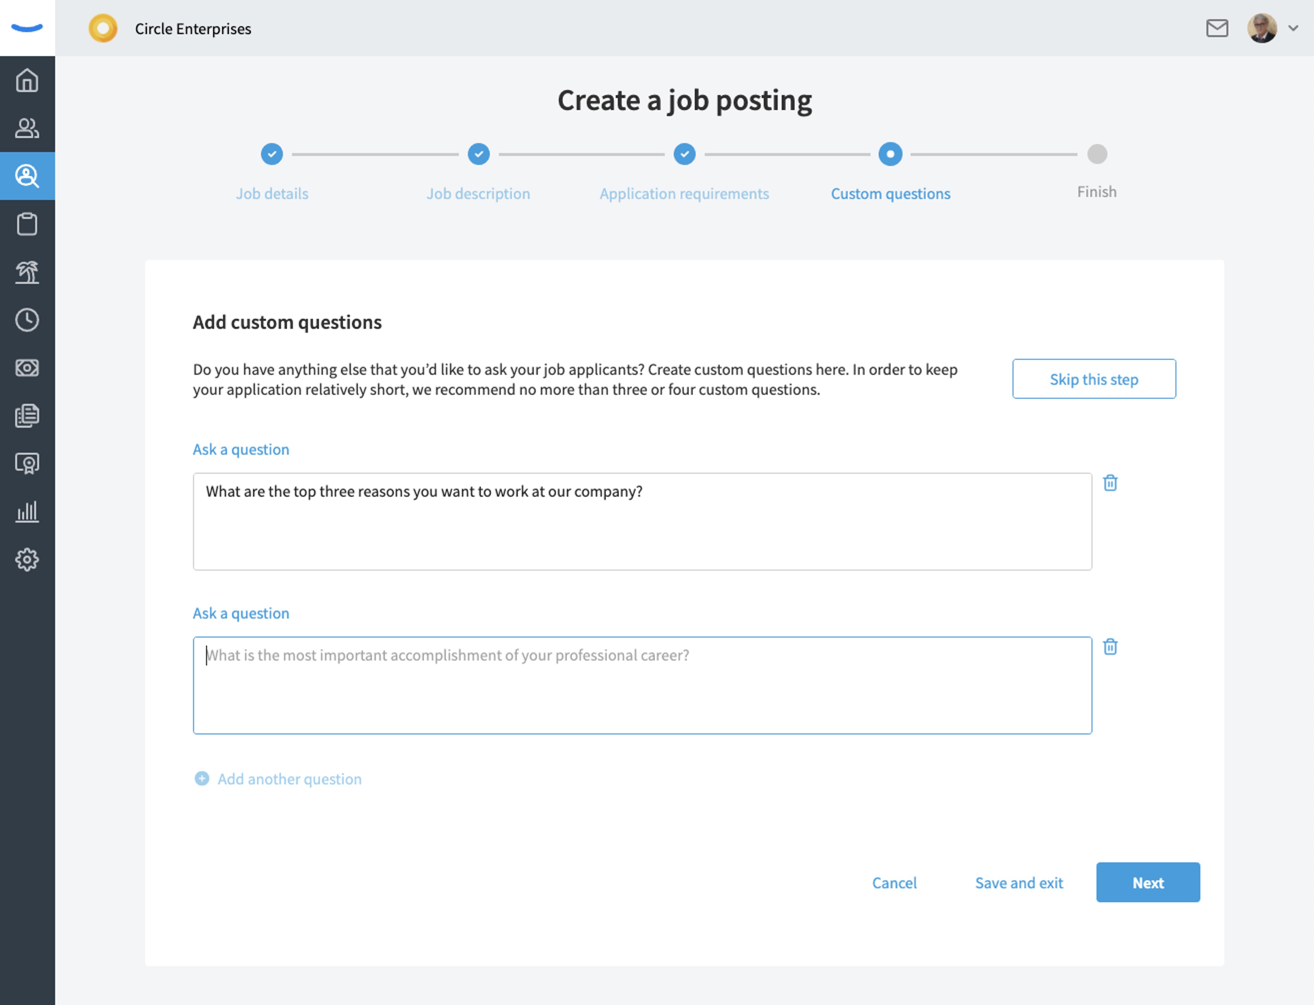This screenshot has height=1005, width=1314.
Task: Open the People icon in sidebar
Action: pos(27,128)
